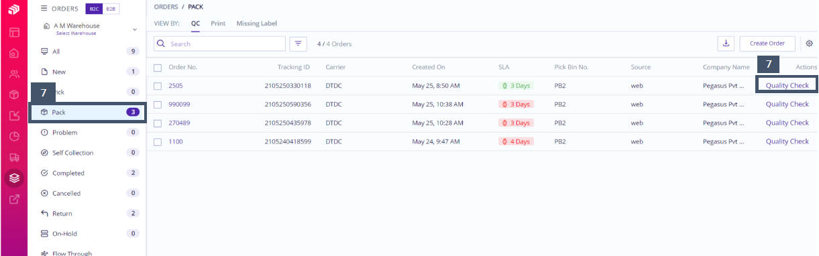
Task: Switch to the QC view tab
Action: 195,23
